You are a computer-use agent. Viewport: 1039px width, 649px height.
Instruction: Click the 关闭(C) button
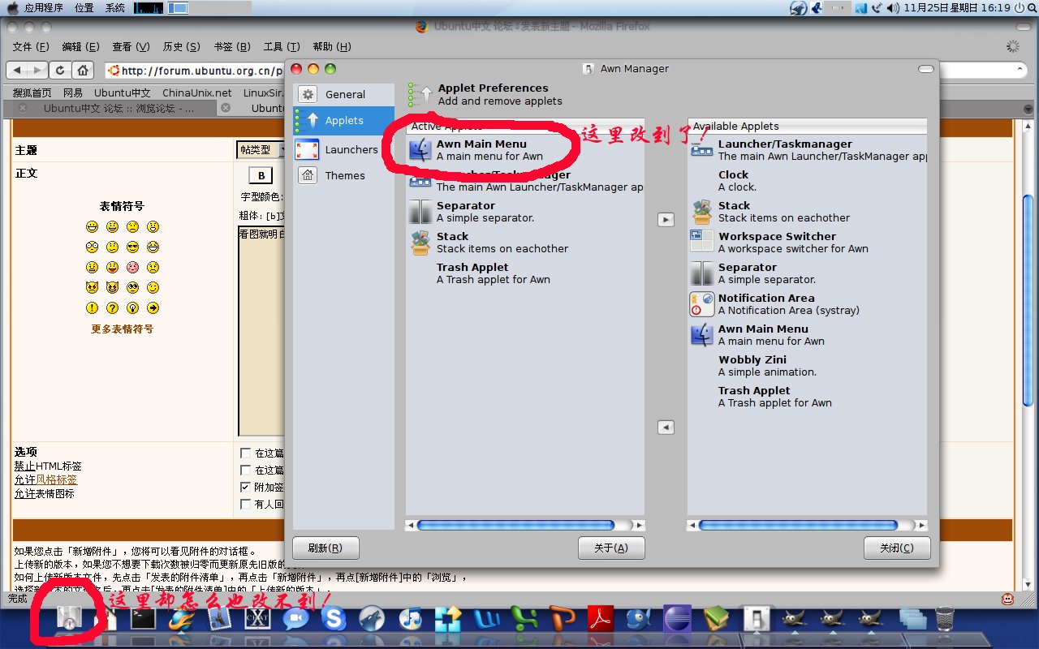tap(897, 548)
